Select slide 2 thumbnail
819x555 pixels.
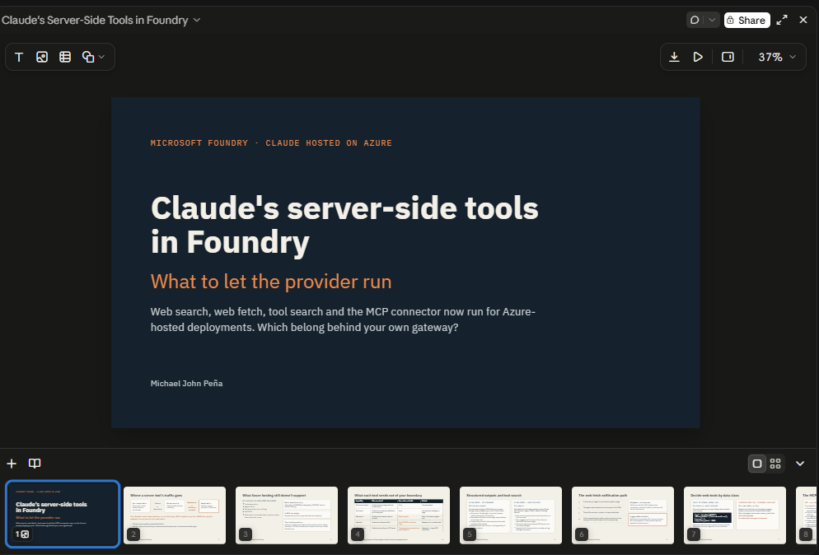[x=175, y=515]
